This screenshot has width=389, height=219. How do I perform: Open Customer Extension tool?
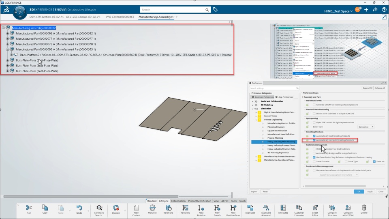click(299, 210)
